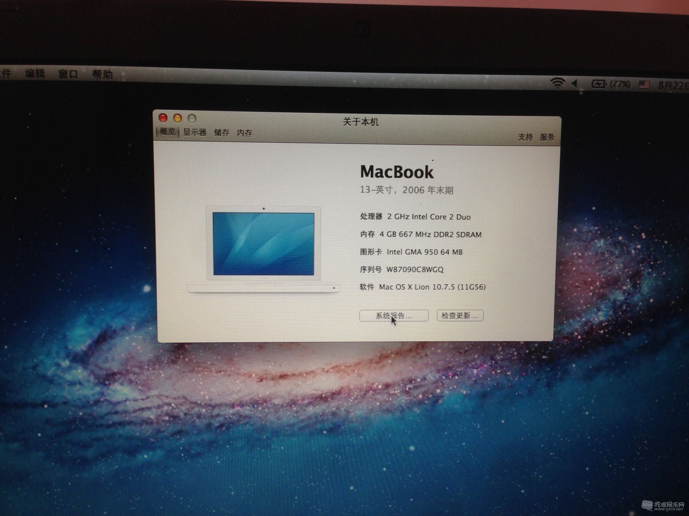Click the US flag input source icon

click(x=644, y=84)
